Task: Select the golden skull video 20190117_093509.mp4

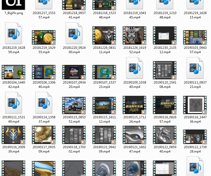Action: (44, 135)
